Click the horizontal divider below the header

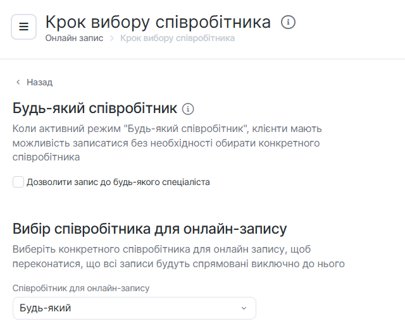click(202, 59)
